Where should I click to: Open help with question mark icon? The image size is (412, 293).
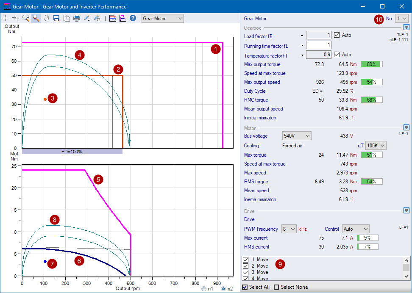coord(133,18)
